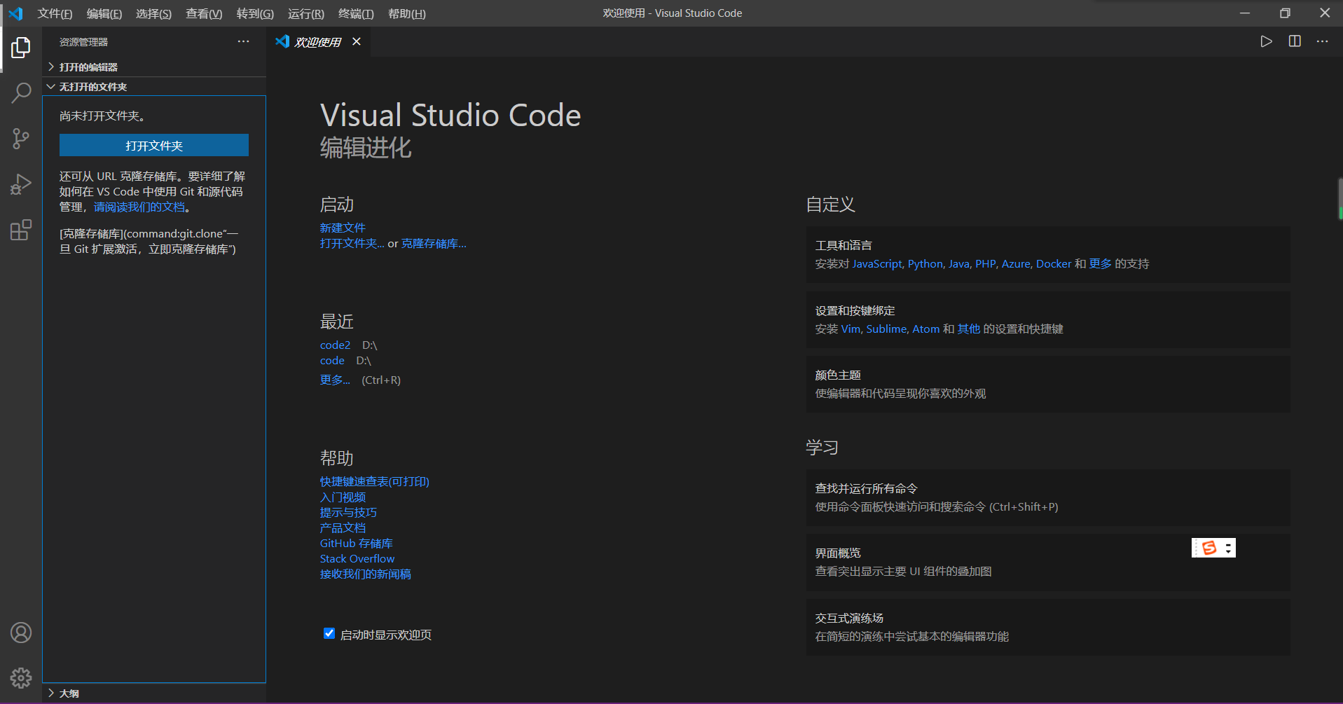Open the 资源管理器 panel ellipsis menu
This screenshot has height=704, width=1343.
tap(243, 41)
